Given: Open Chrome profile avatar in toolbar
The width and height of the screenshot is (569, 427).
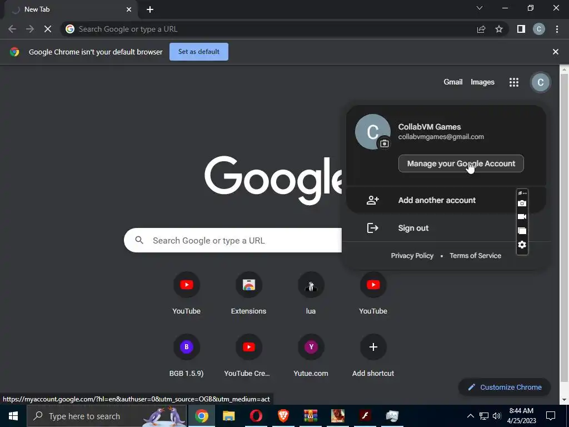Looking at the screenshot, I should (539, 29).
